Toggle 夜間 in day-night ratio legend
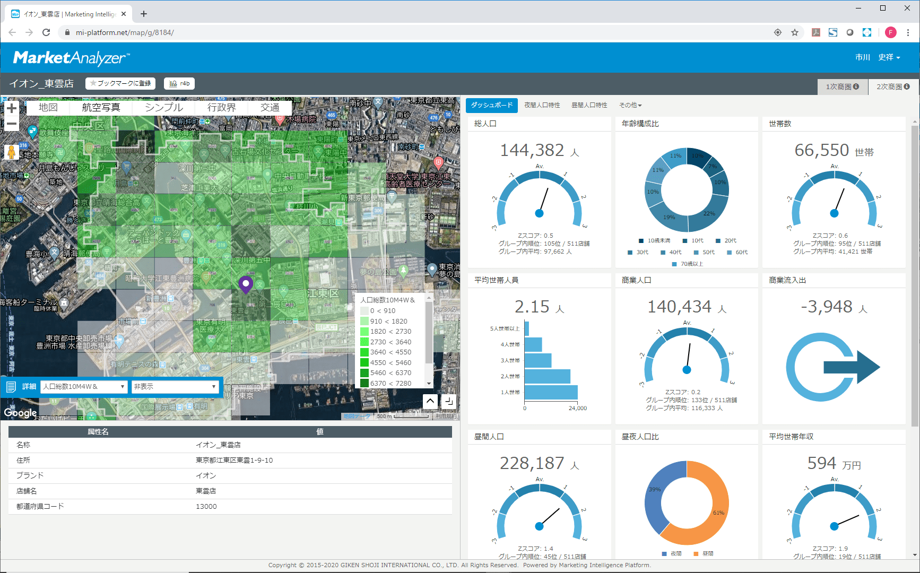 point(672,554)
